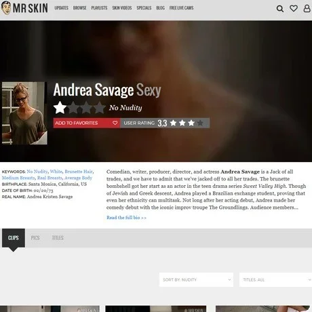Click heart icon in Add to Favorites
Viewport: 312px width, 312px height.
[x=115, y=123]
